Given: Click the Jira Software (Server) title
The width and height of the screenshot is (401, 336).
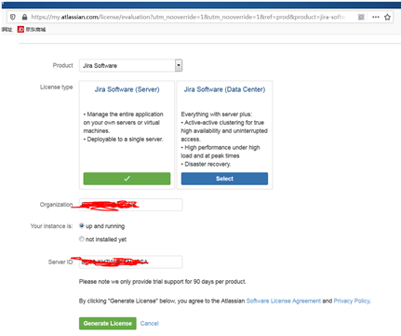Looking at the screenshot, I should (x=127, y=89).
